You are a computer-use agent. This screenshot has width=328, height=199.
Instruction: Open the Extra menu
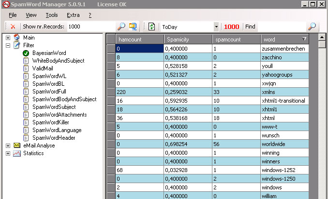[73, 15]
